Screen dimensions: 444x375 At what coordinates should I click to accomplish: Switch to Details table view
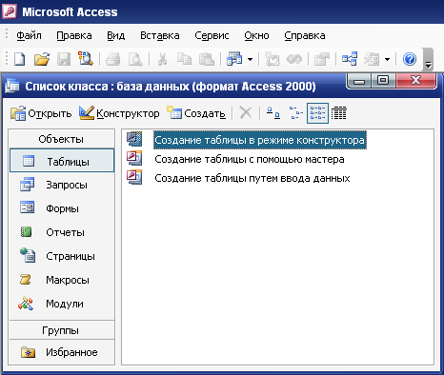point(339,113)
